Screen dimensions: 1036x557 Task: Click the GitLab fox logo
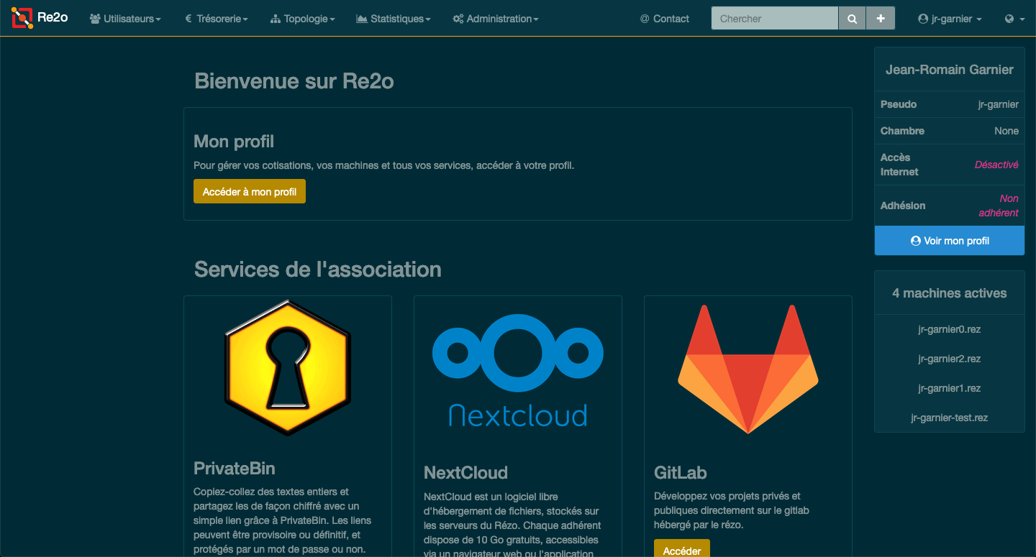click(x=748, y=369)
